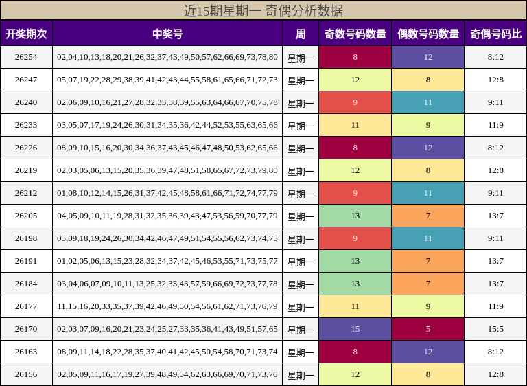
Task: Click the 奇数号码数量 column header
Action: pos(355,34)
